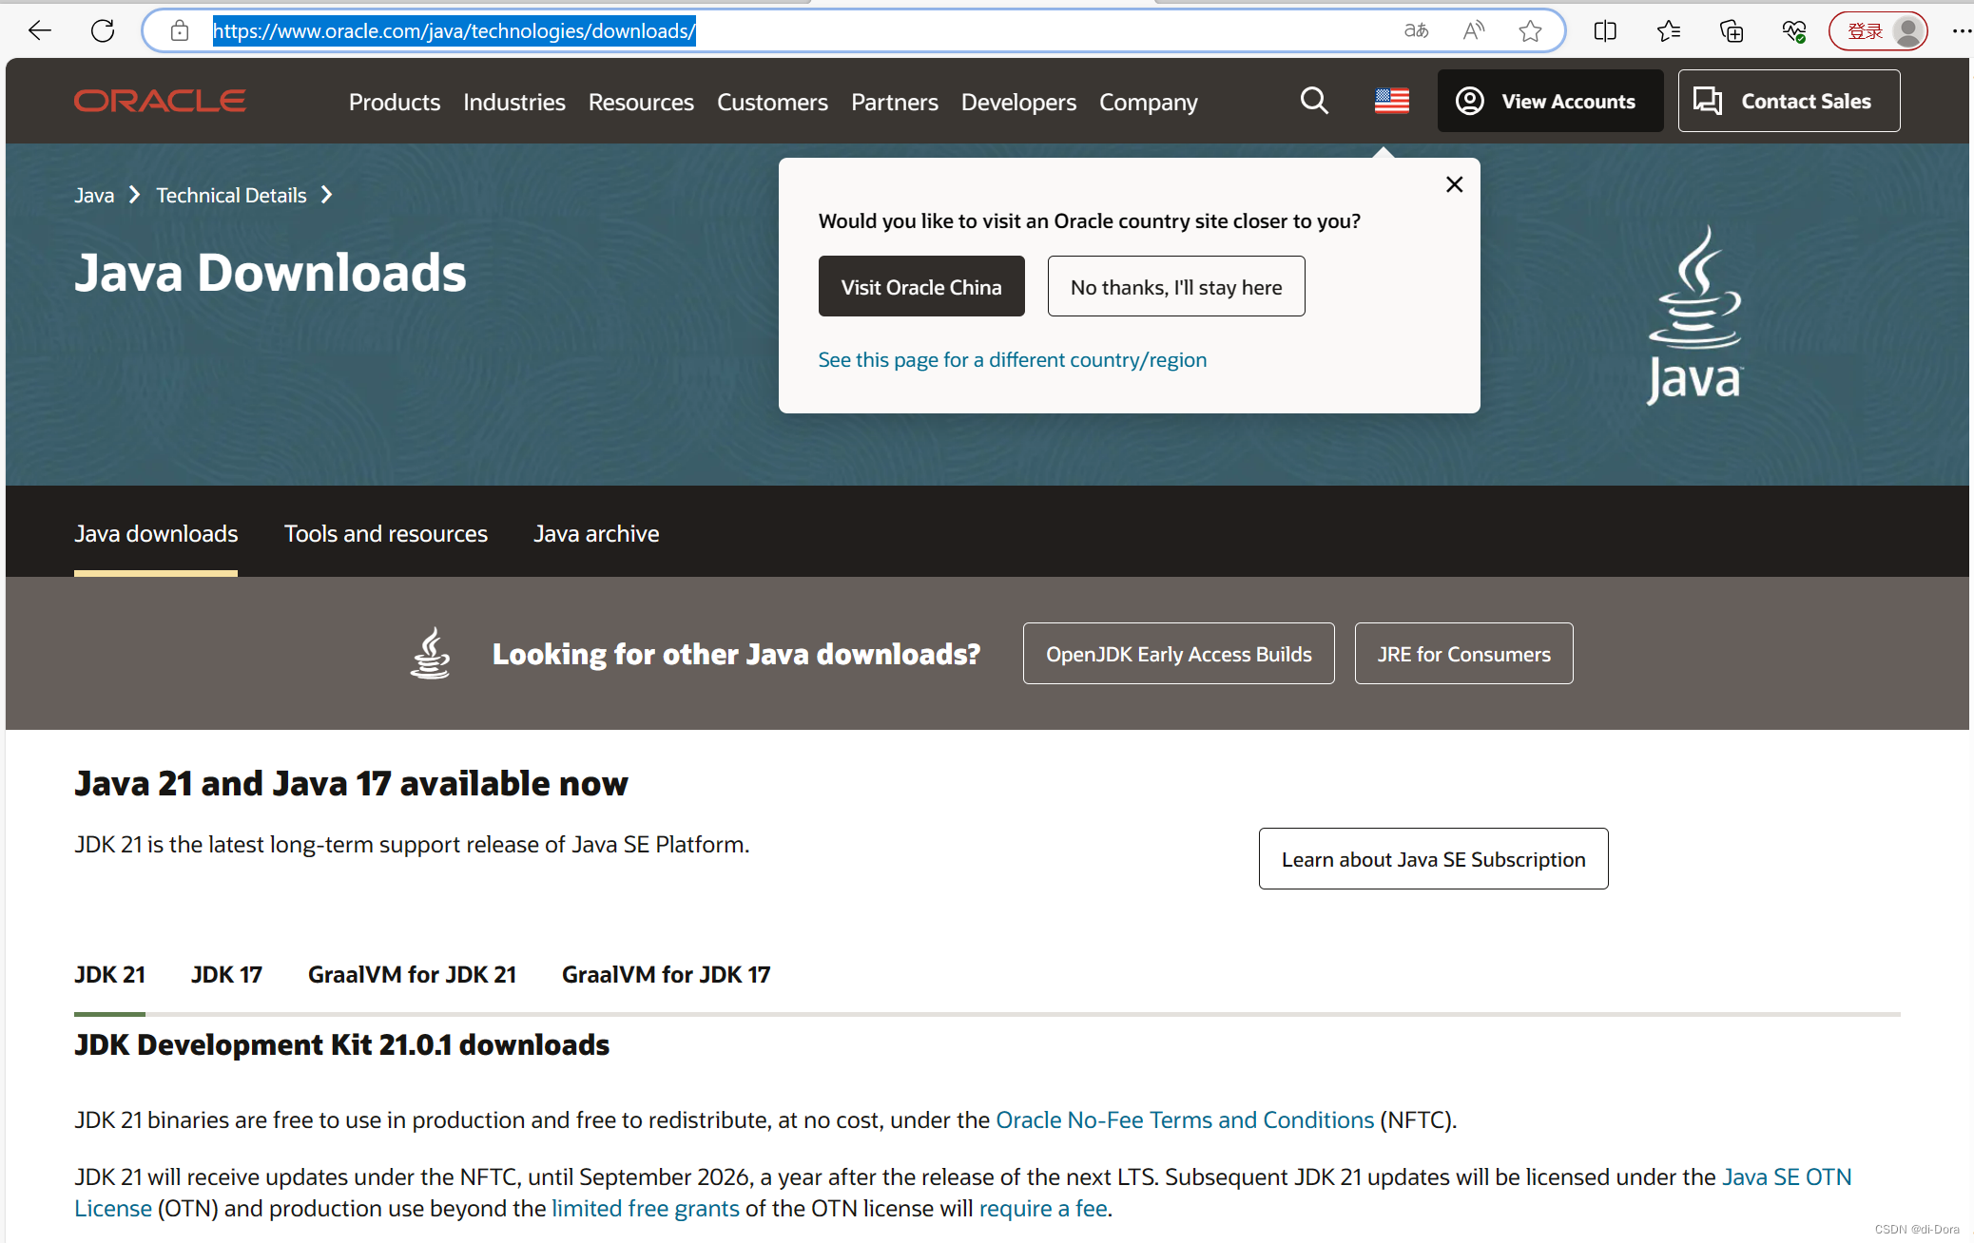1974x1243 pixels.
Task: Open the browser settings ellipsis menu
Action: (x=1961, y=31)
